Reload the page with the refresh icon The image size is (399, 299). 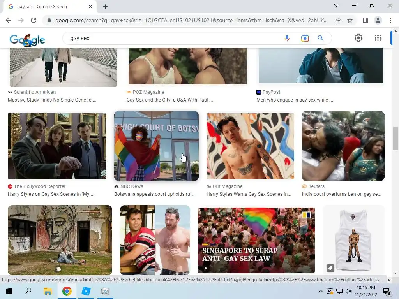pyautogui.click(x=34, y=20)
